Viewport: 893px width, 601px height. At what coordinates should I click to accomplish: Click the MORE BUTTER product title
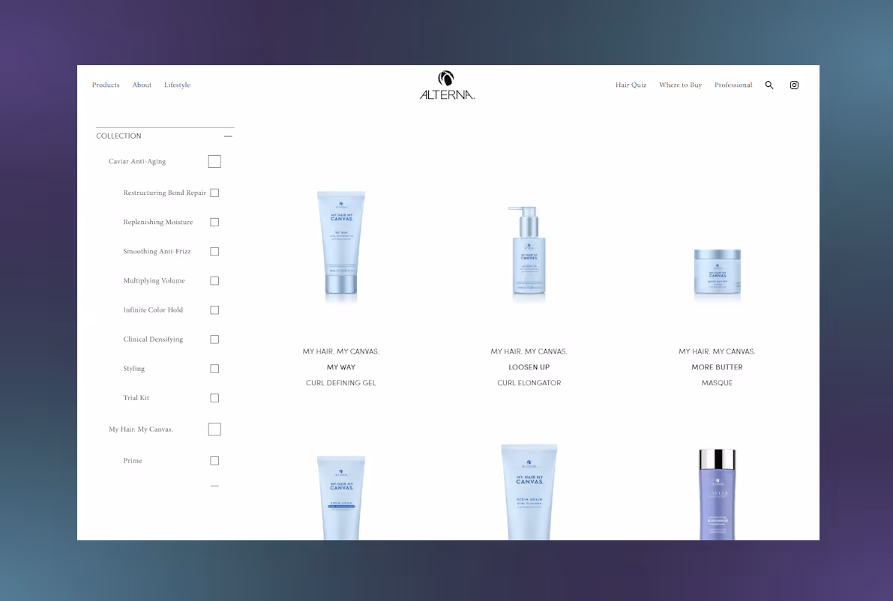click(717, 367)
